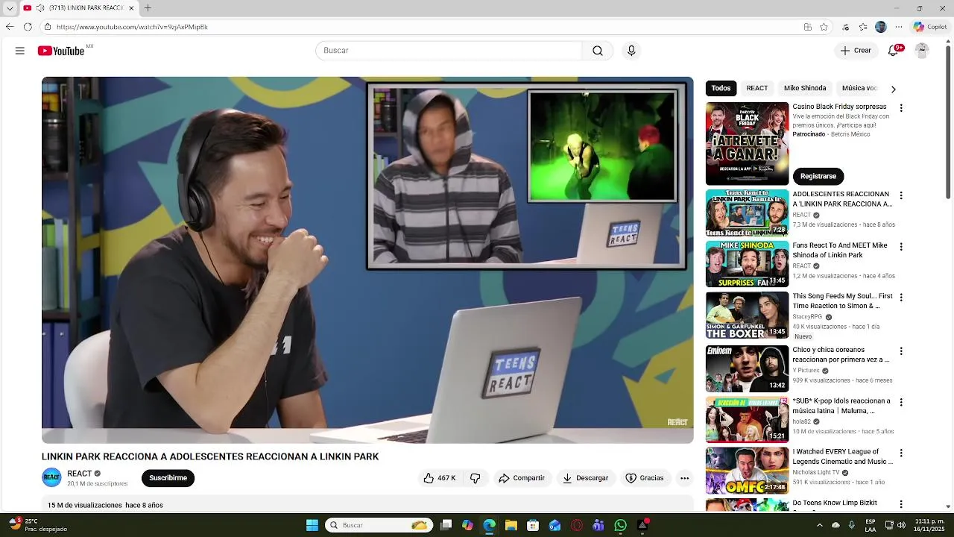Click the page vertical scrollbar
Image resolution: width=954 pixels, height=537 pixels.
click(x=948, y=123)
